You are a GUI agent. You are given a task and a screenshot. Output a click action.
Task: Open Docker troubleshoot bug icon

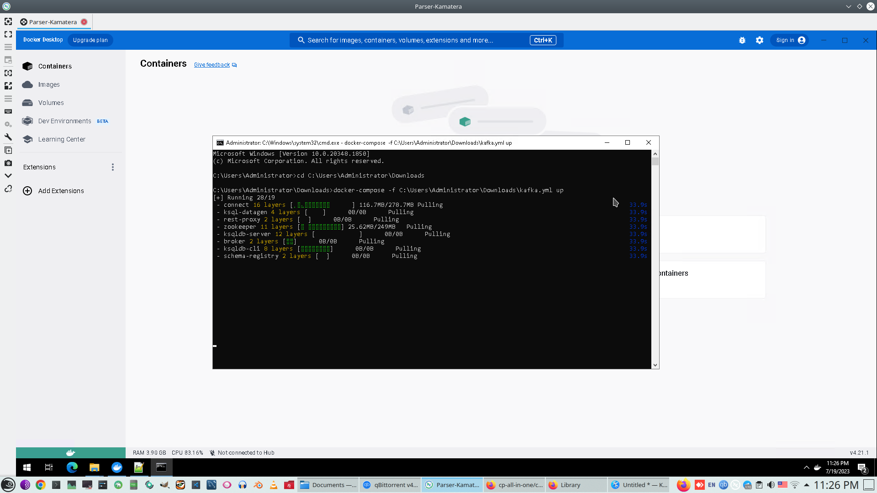click(742, 40)
